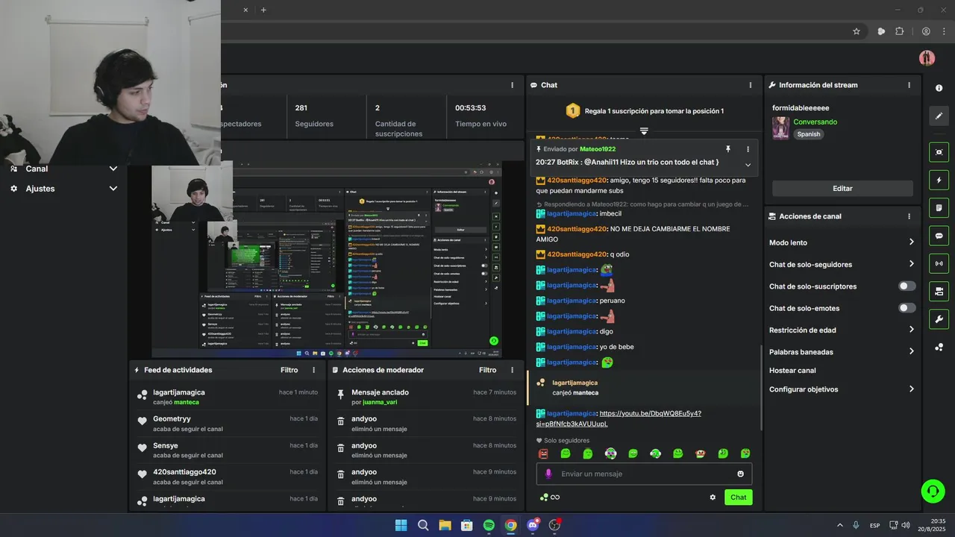Click the channel points balance icon below chat
Viewport: 955px width, 537px height.
tap(549, 497)
